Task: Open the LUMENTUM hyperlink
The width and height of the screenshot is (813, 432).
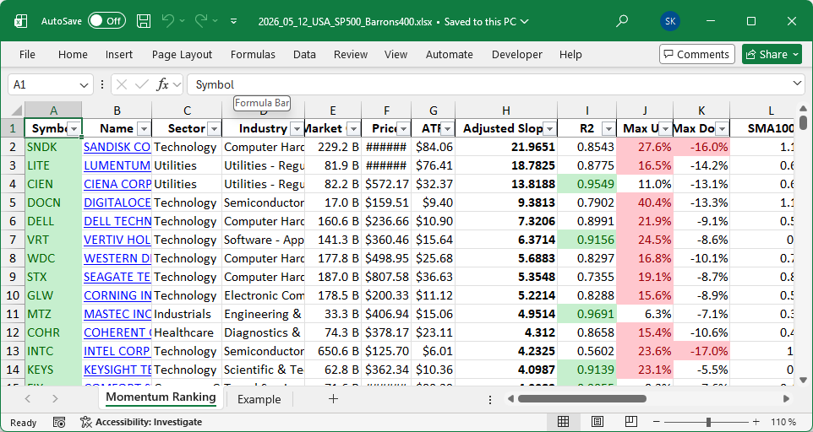Action: click(117, 165)
